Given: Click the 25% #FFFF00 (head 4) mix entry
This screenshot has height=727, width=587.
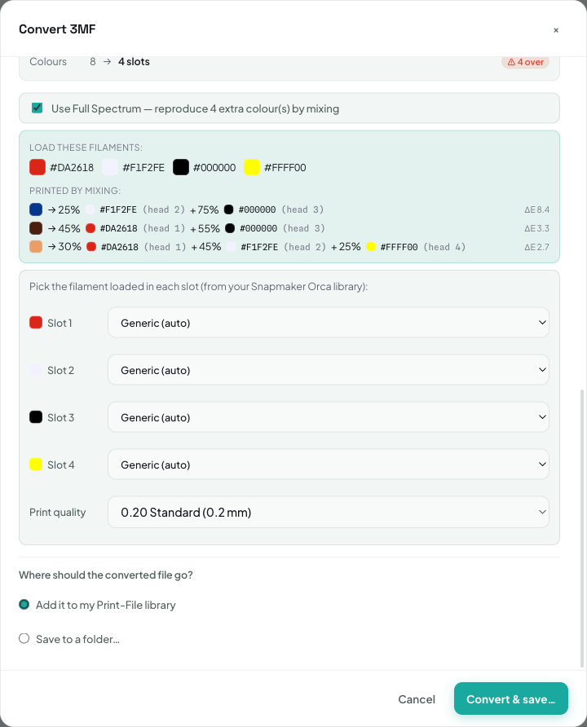Looking at the screenshot, I should [399, 247].
